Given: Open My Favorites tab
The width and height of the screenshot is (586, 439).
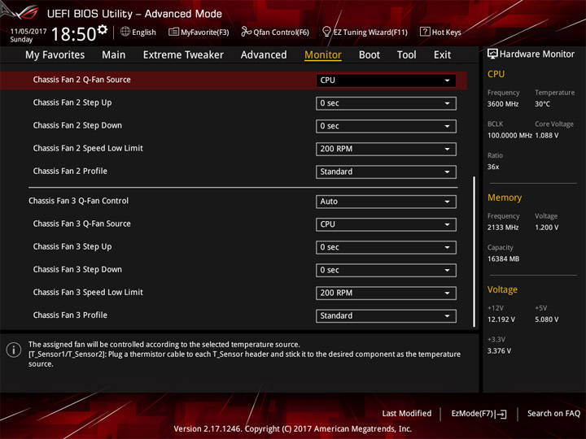Looking at the screenshot, I should tap(55, 55).
